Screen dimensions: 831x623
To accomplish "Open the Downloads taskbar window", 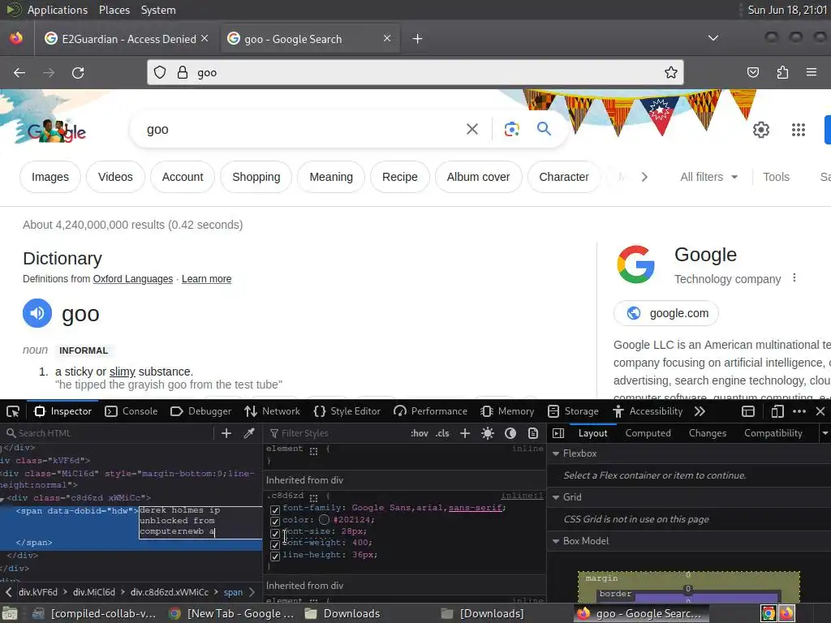I will (342, 613).
